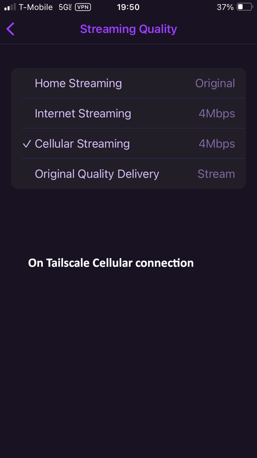
Task: Tap the cellular signal bars icon
Action: tap(10, 7)
